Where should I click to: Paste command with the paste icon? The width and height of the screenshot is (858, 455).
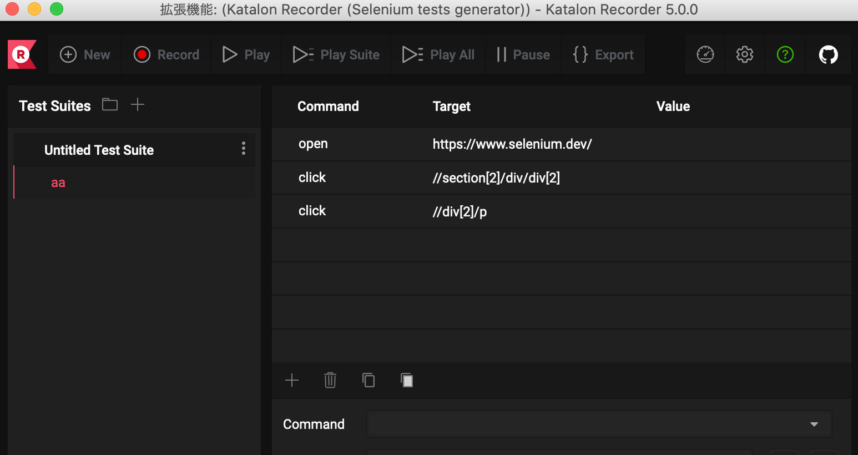point(407,380)
